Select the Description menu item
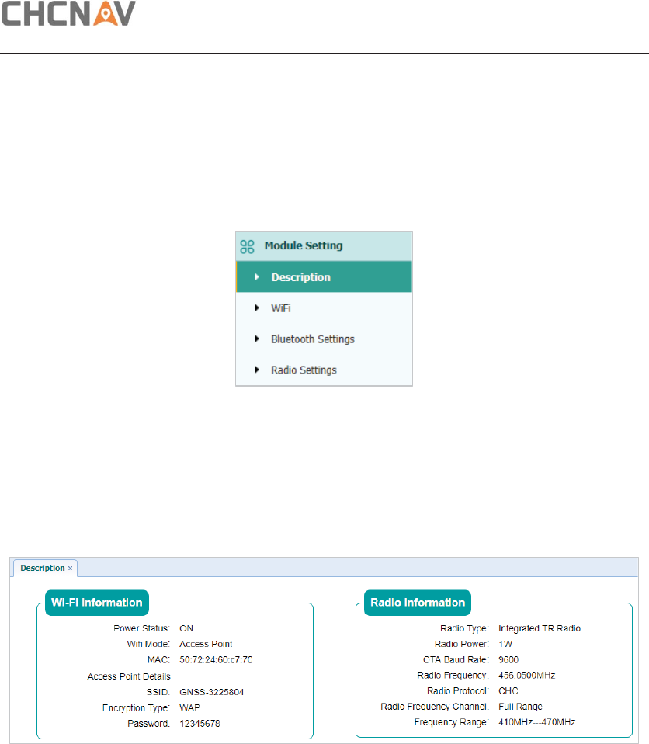649x744 pixels. coord(324,276)
